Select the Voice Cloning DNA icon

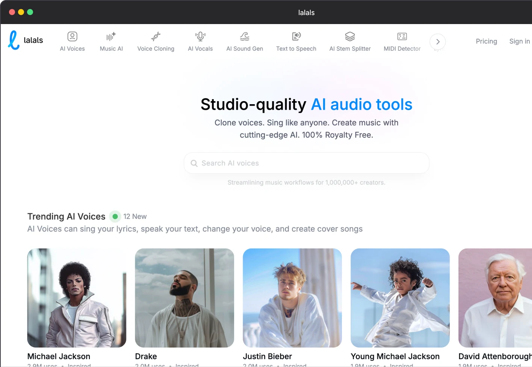click(x=156, y=36)
